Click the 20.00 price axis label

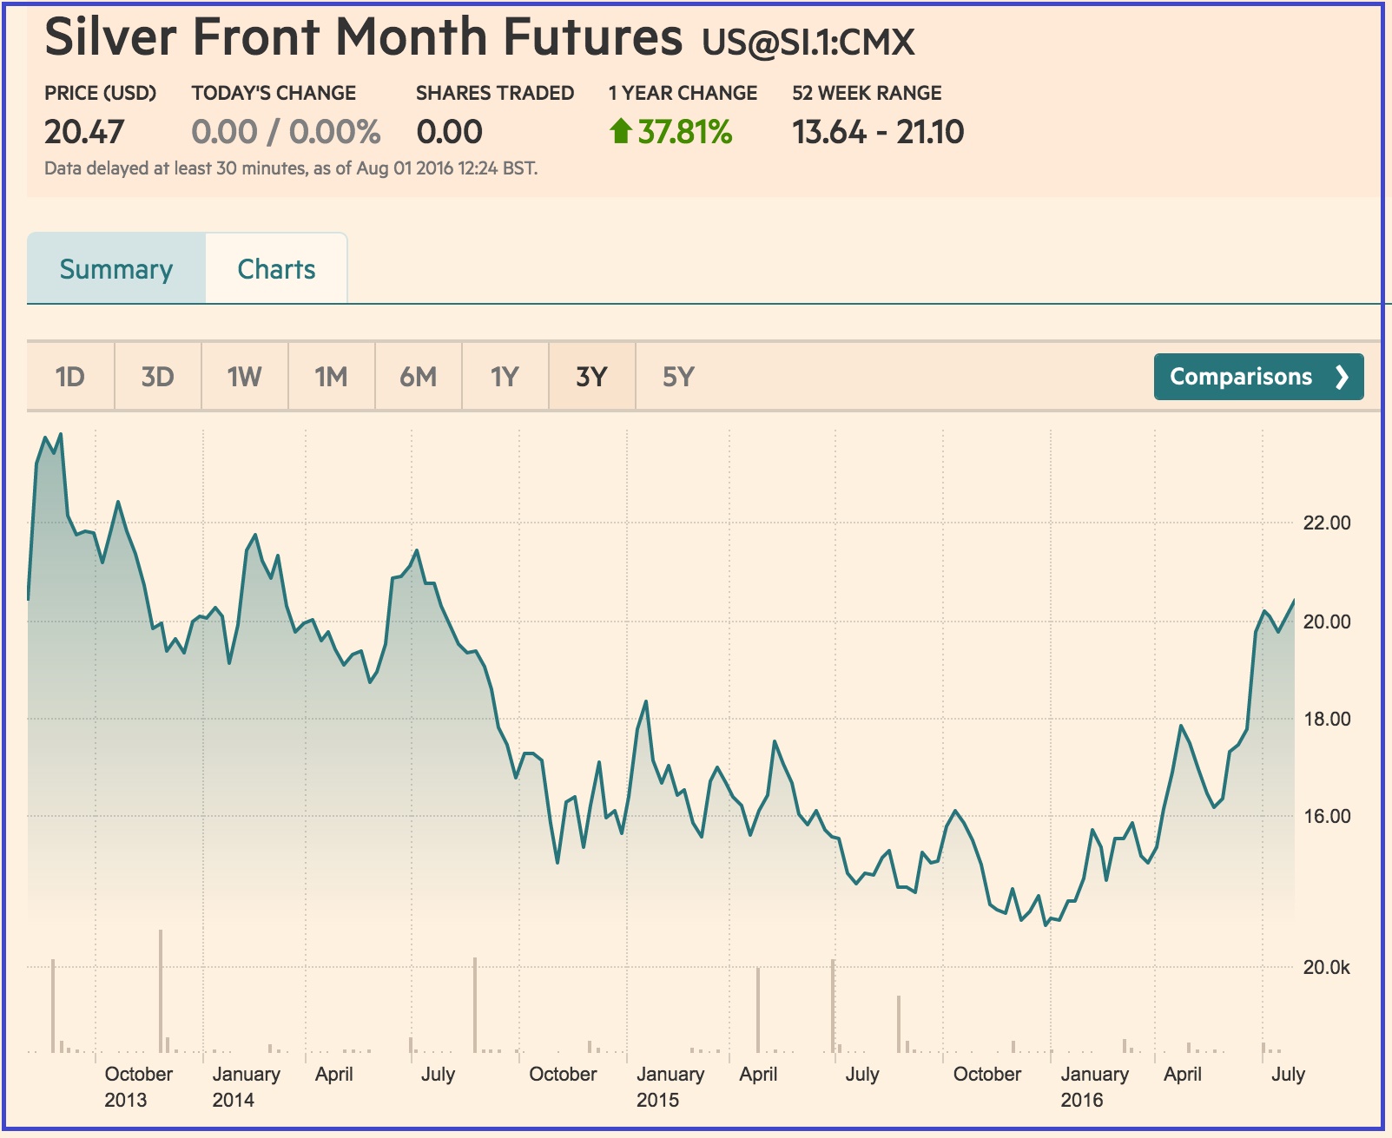coord(1327,622)
